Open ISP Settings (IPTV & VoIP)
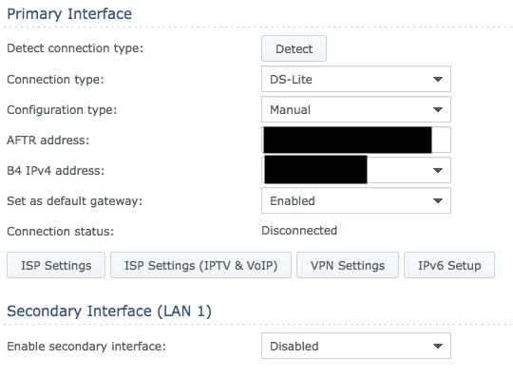 click(200, 265)
